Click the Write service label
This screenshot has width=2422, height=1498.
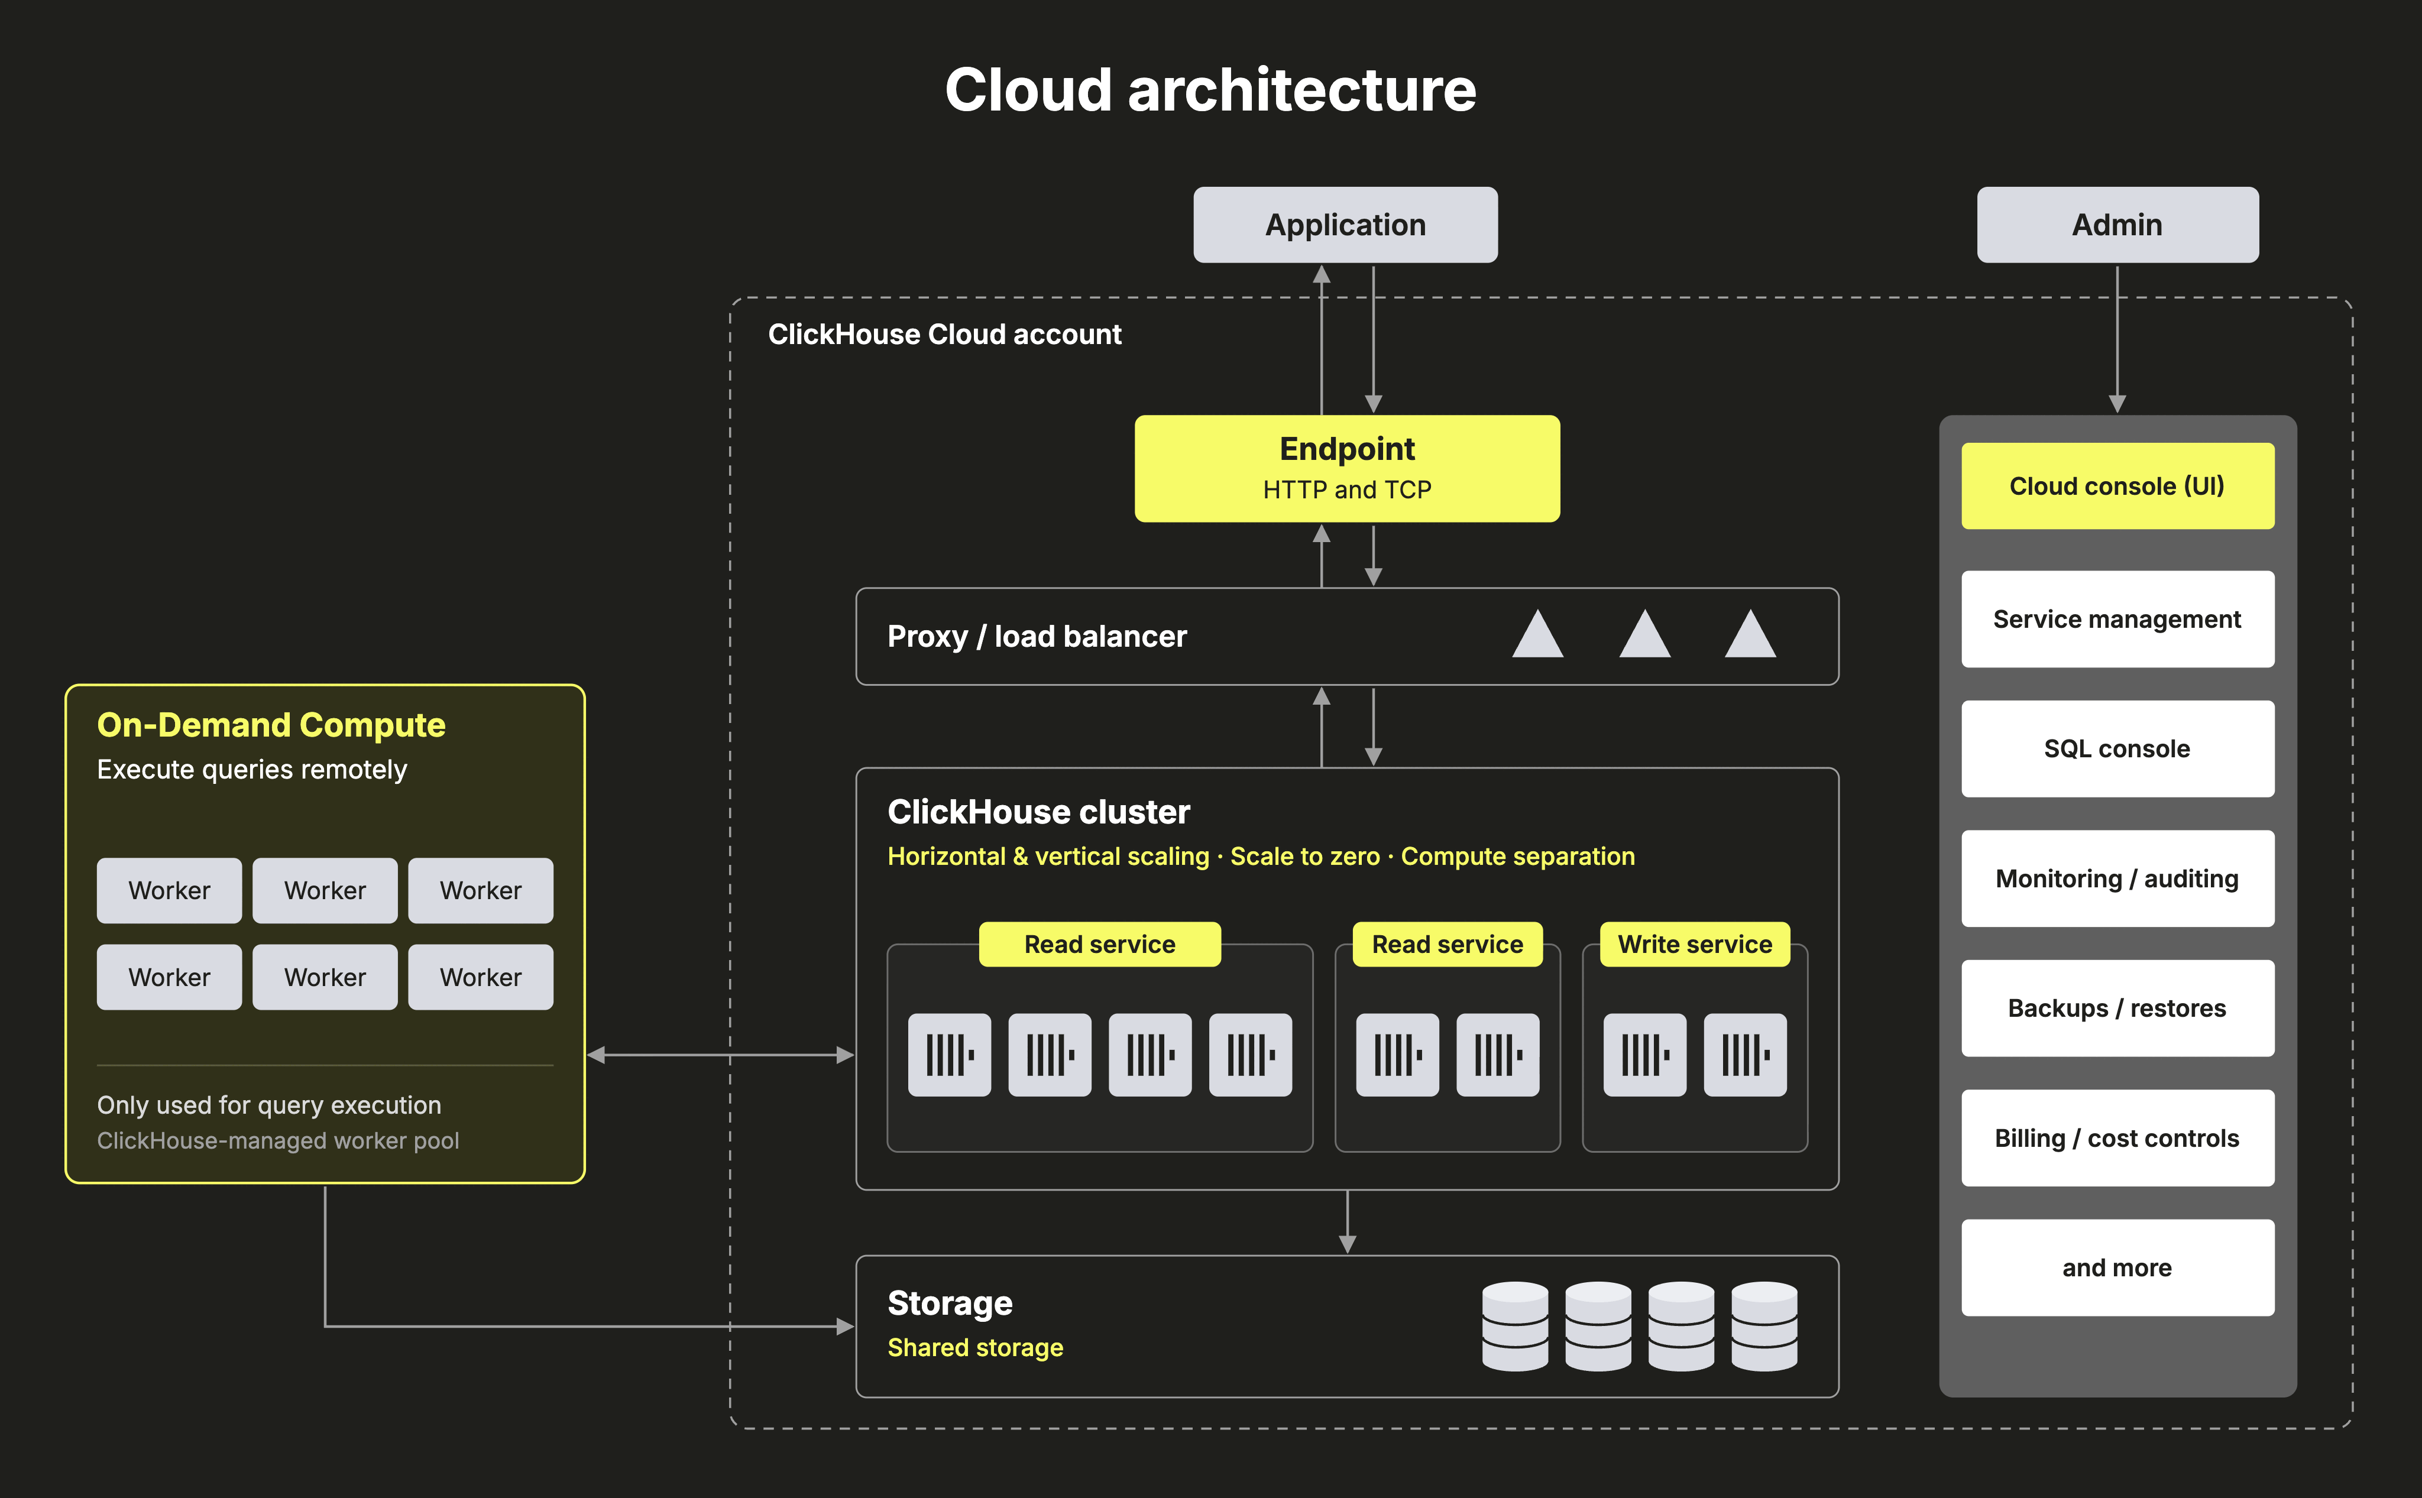(x=1696, y=944)
